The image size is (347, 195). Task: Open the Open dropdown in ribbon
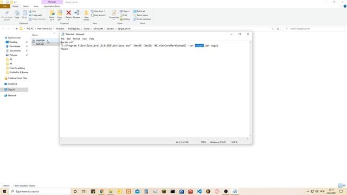pos(125,11)
